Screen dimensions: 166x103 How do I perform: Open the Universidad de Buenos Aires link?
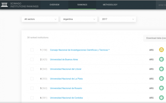point(64,60)
